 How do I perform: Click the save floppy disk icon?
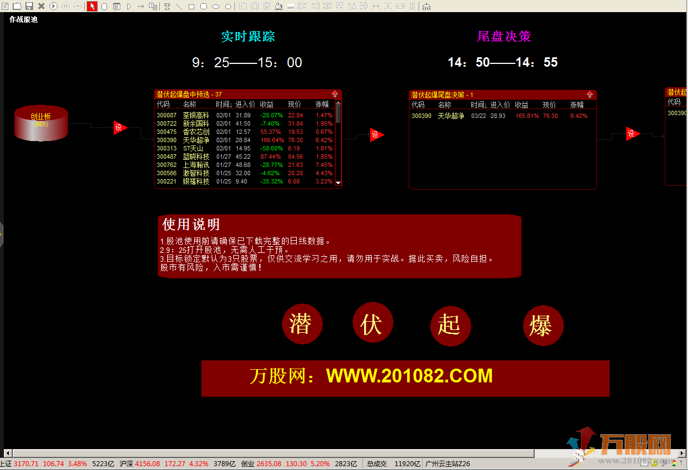pos(29,6)
